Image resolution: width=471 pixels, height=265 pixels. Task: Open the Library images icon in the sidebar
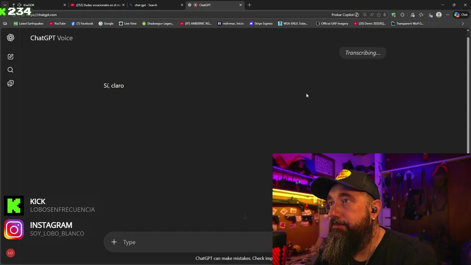(10, 84)
